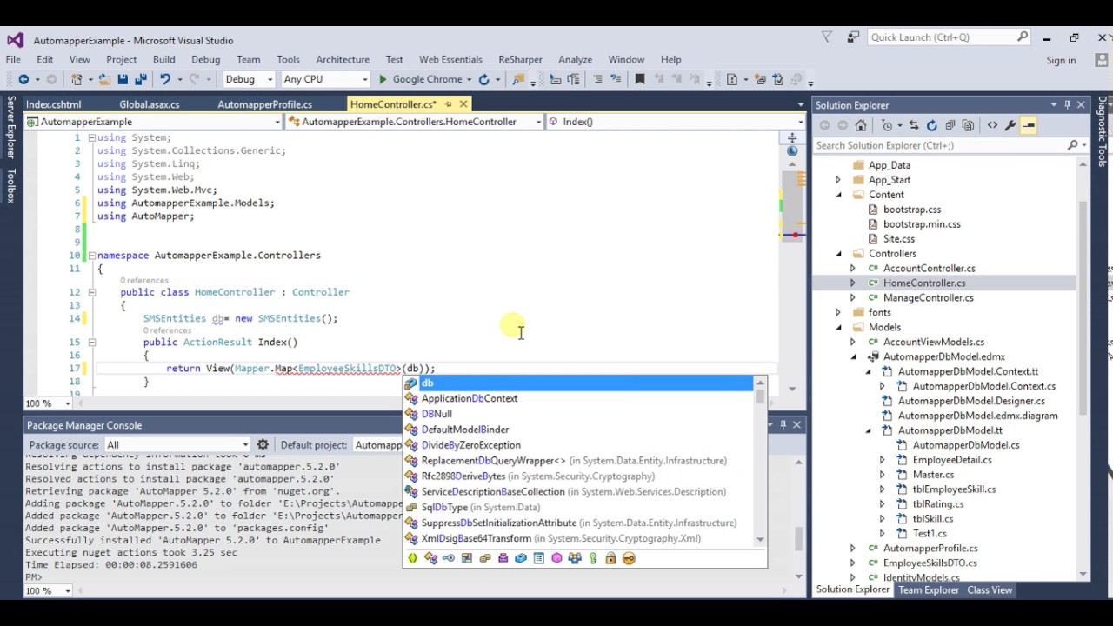Collapse the Models folder
The width and height of the screenshot is (1113, 626).
[838, 328]
